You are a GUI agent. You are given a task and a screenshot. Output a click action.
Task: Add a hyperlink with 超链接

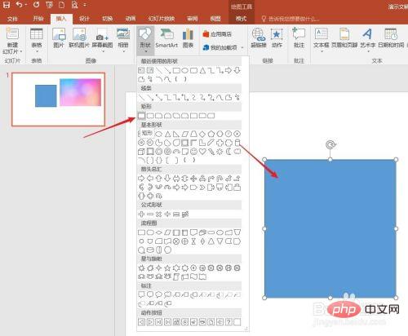point(258,38)
